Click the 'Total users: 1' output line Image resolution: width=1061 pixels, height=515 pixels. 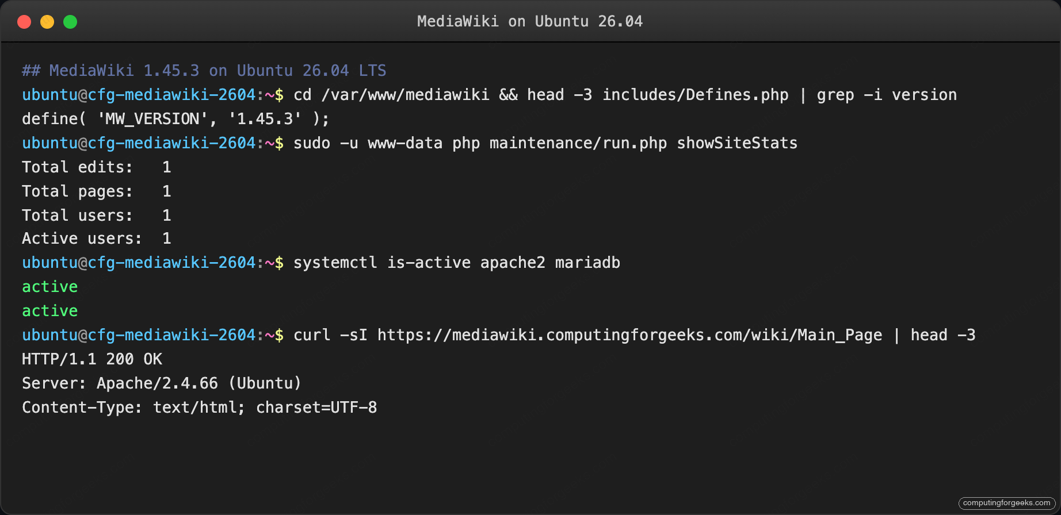(x=97, y=216)
